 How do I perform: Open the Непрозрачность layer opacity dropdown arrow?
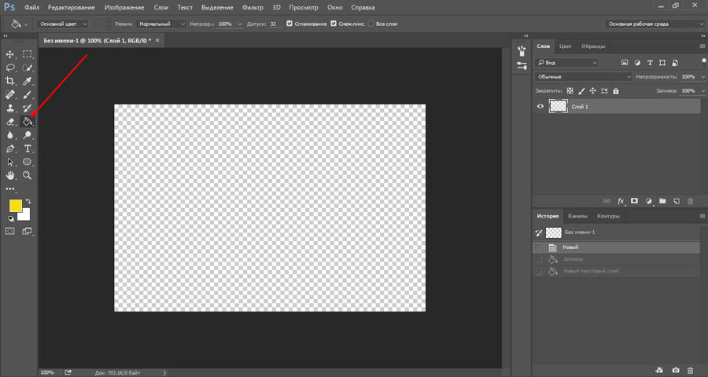[x=702, y=77]
